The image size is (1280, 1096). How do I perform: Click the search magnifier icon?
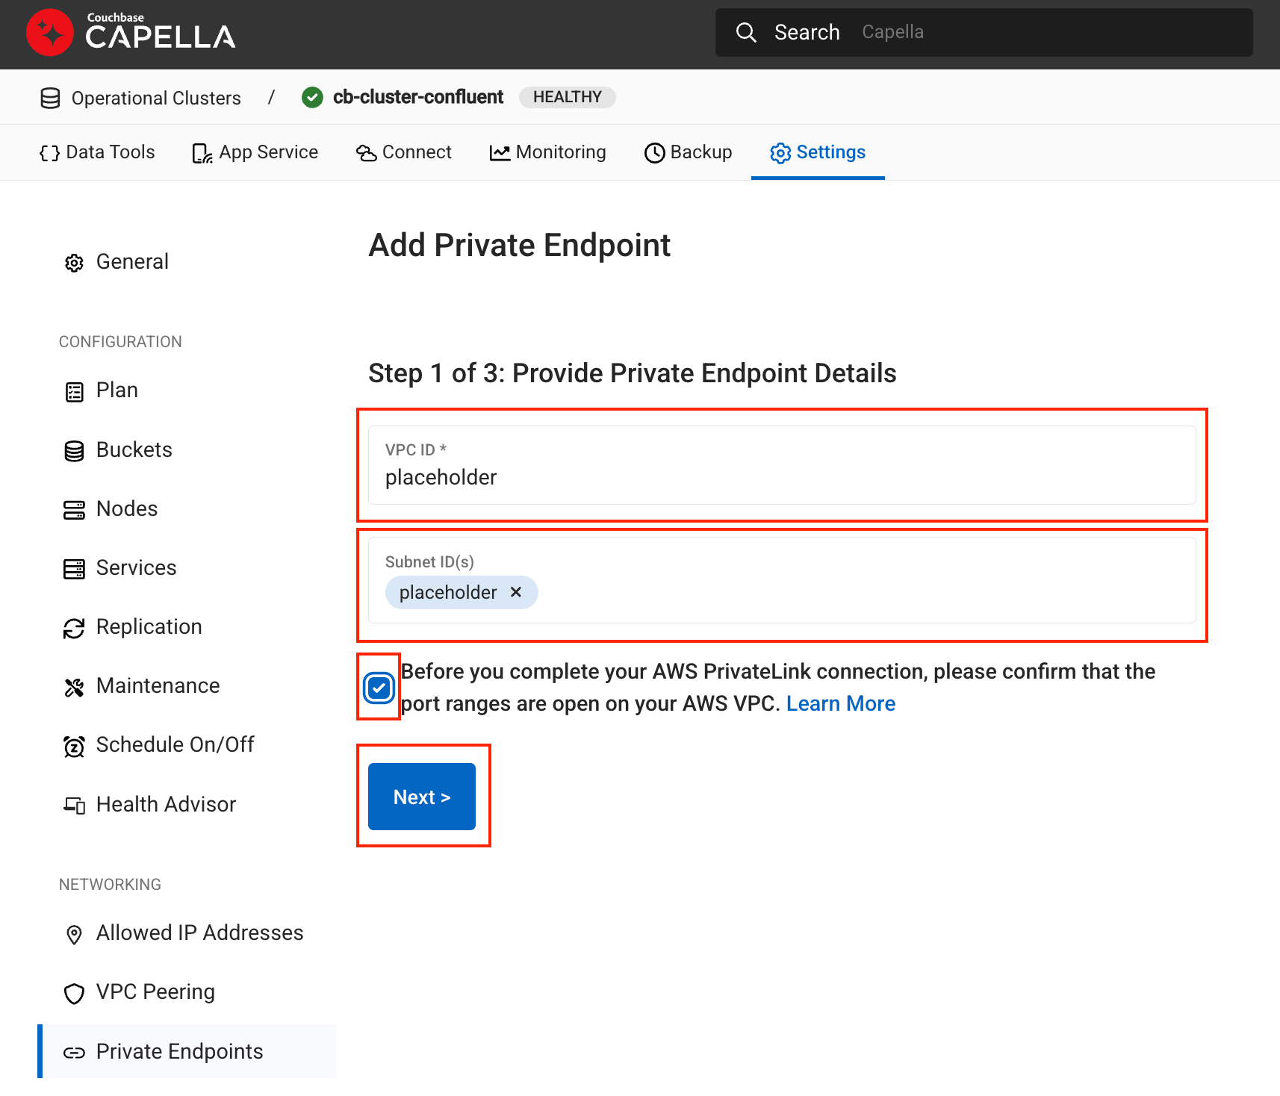pyautogui.click(x=745, y=32)
